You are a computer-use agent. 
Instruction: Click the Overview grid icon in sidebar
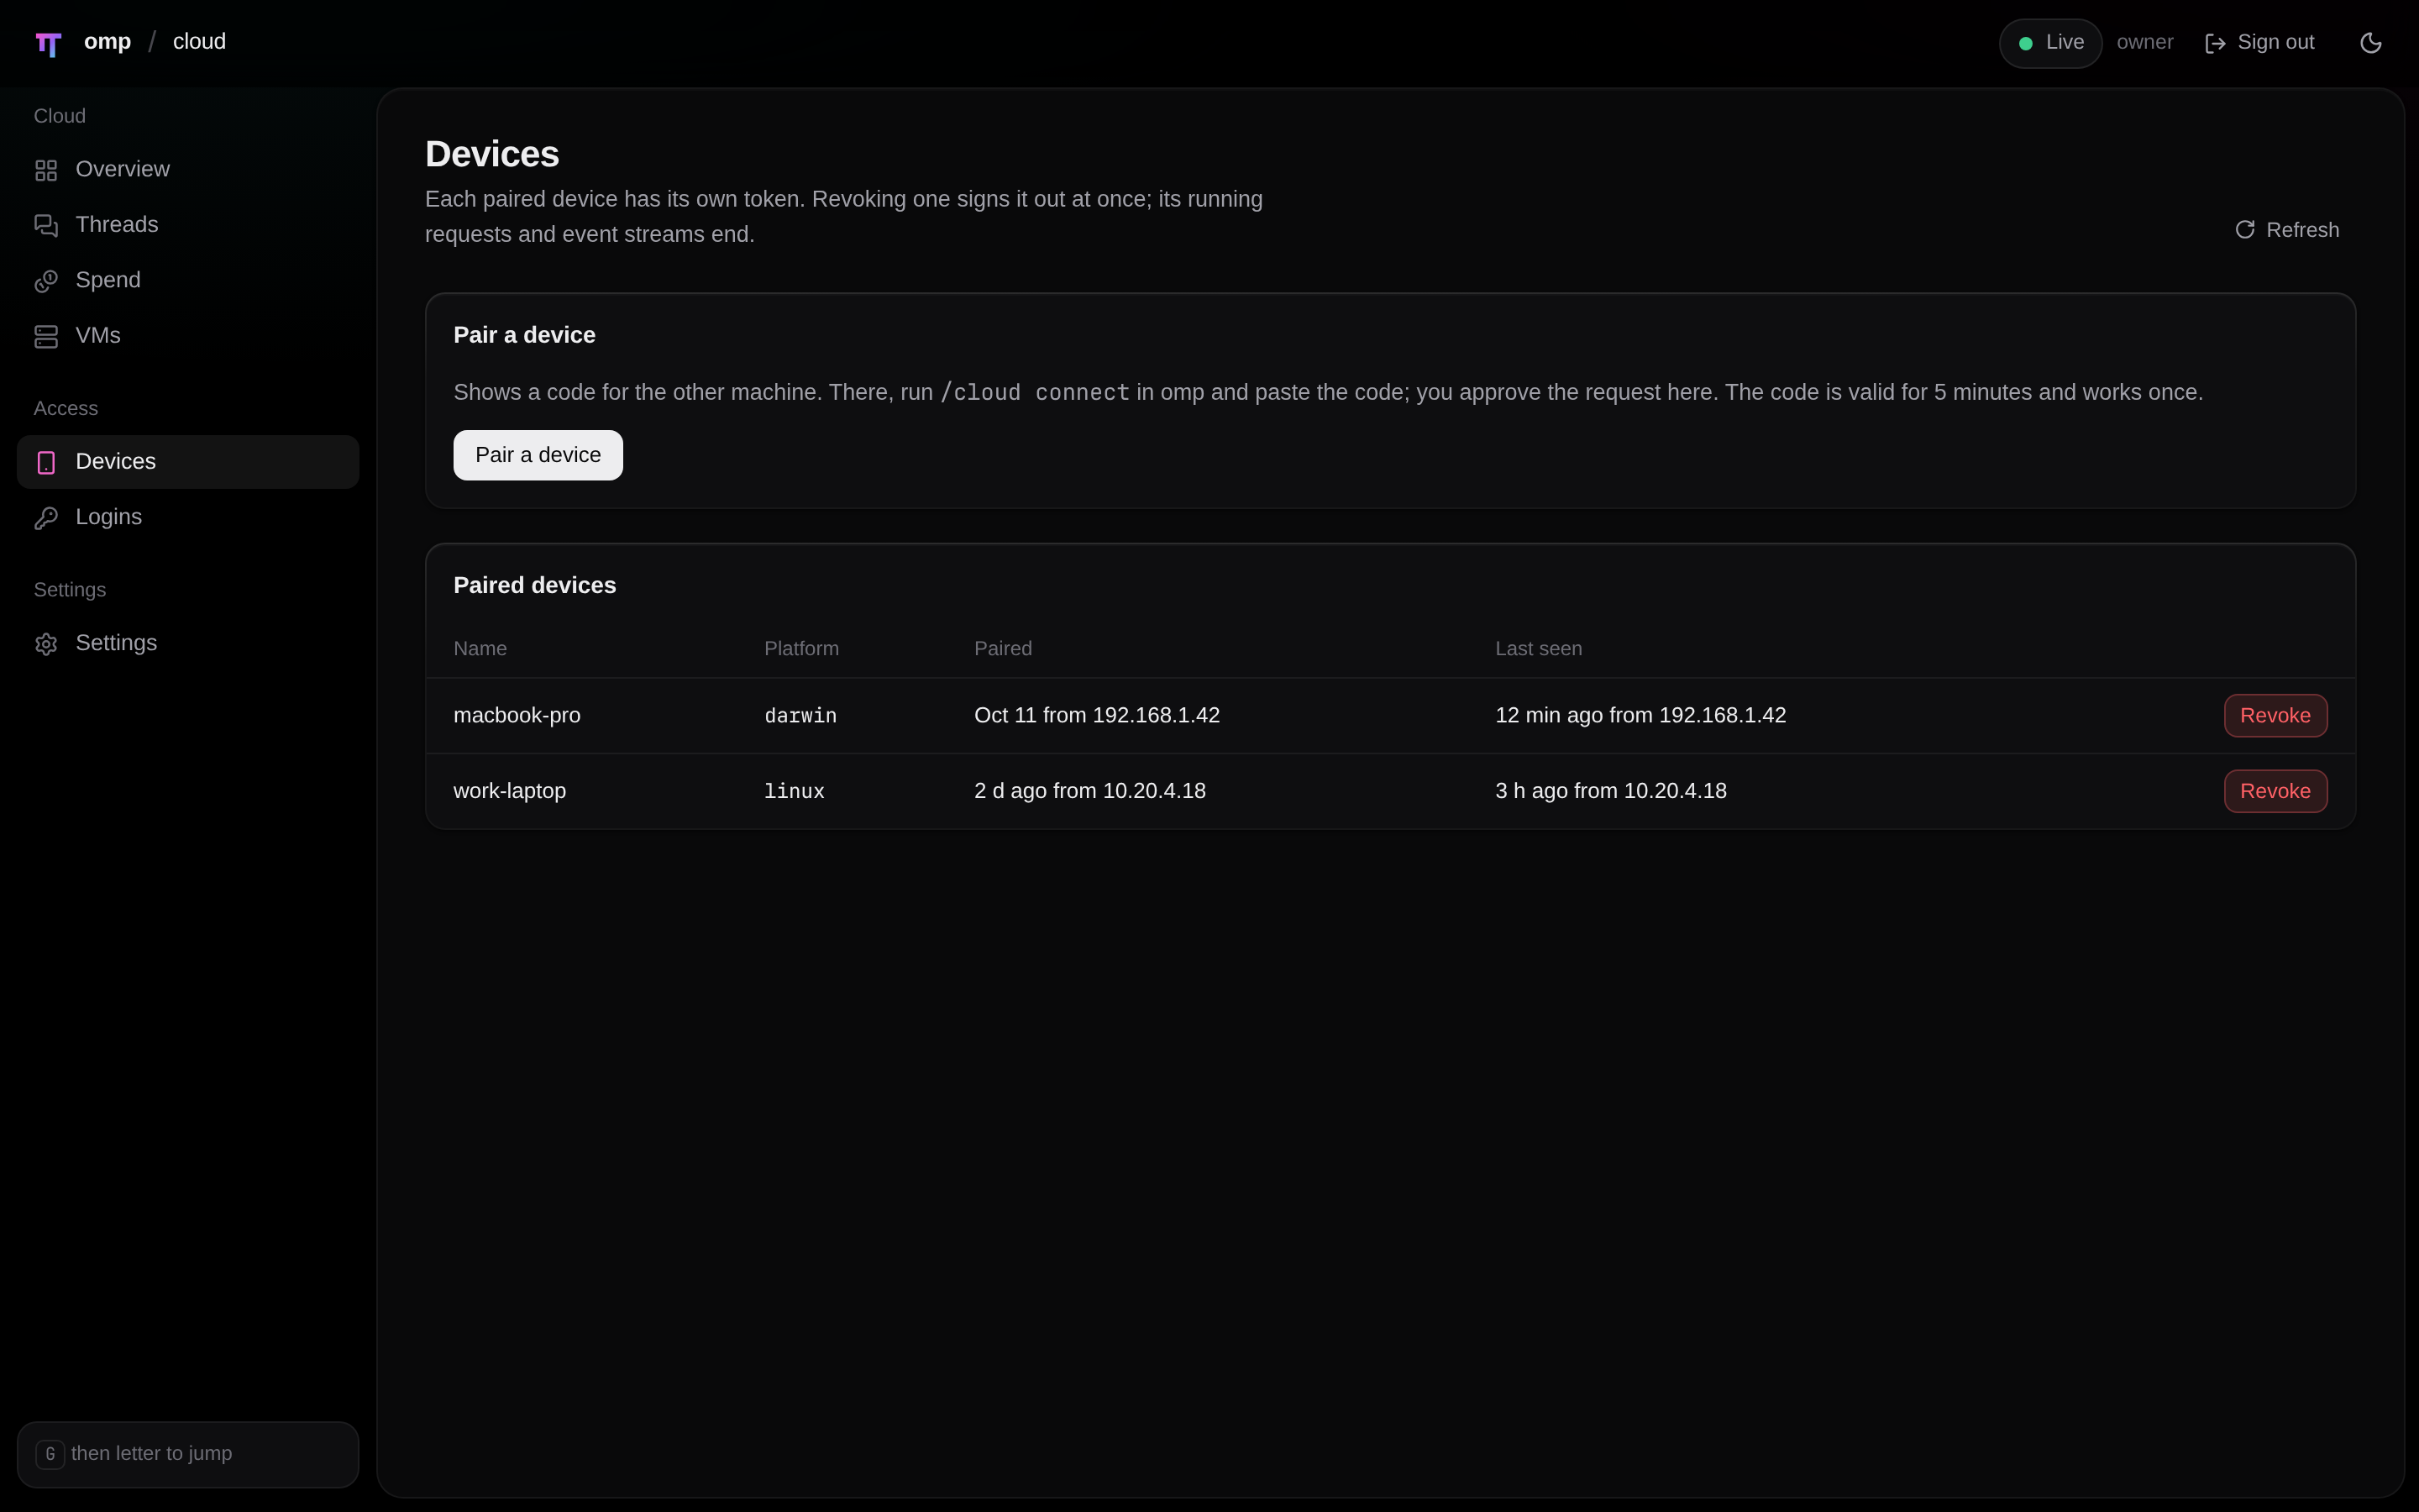point(46,171)
